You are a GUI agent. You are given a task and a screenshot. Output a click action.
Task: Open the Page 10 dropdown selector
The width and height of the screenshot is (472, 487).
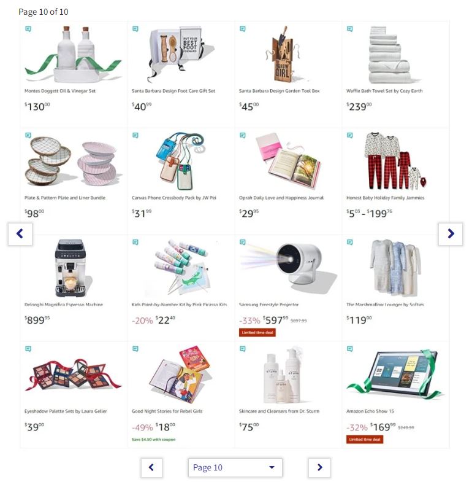point(235,467)
